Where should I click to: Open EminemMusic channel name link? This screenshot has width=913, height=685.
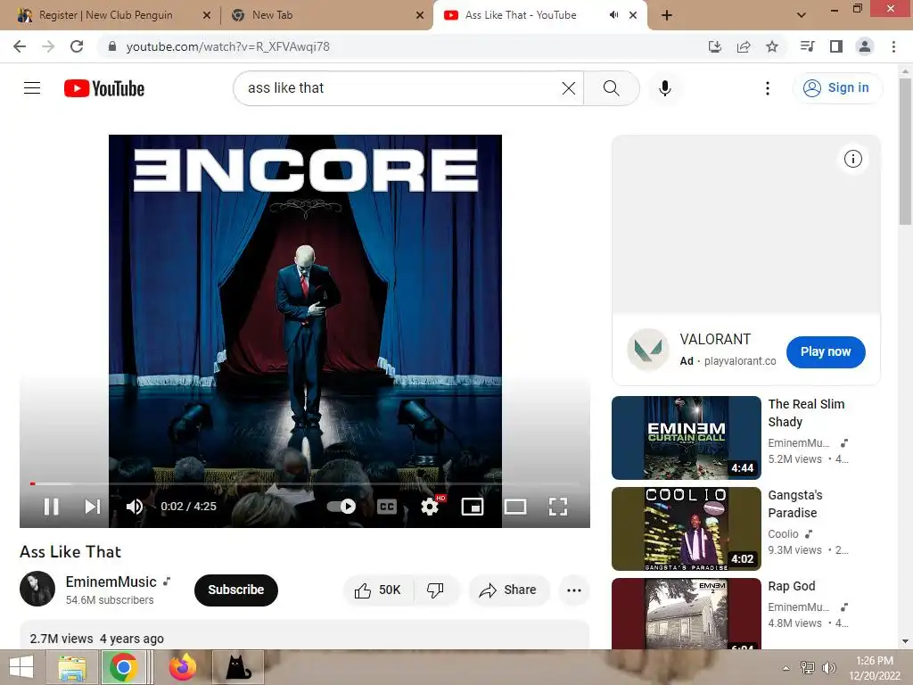[x=111, y=582]
